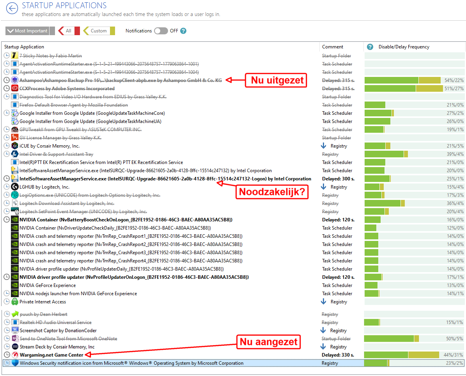Click the LogiOptions.exe icon
This screenshot has height=376, width=466.
[14, 195]
